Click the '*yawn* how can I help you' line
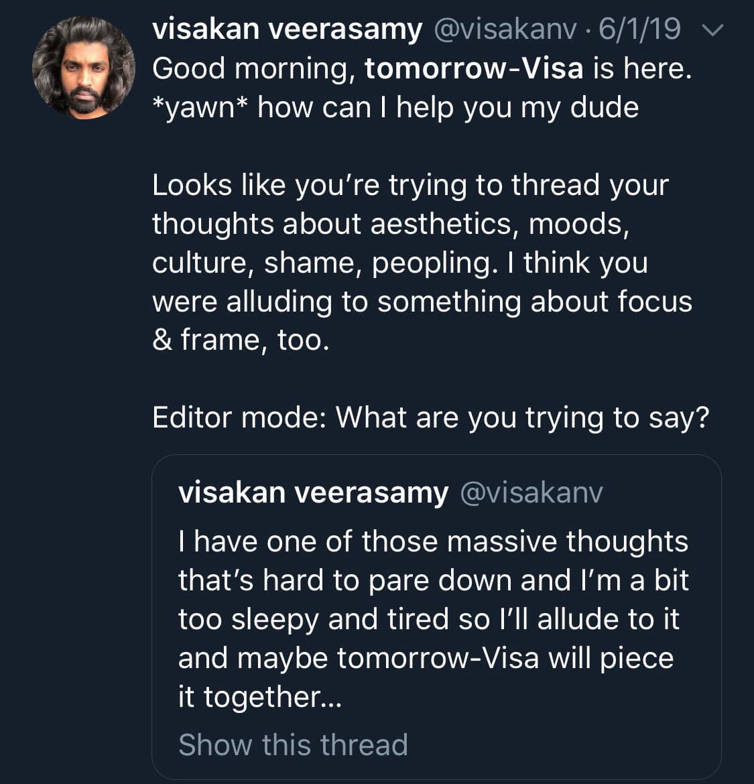 point(395,107)
